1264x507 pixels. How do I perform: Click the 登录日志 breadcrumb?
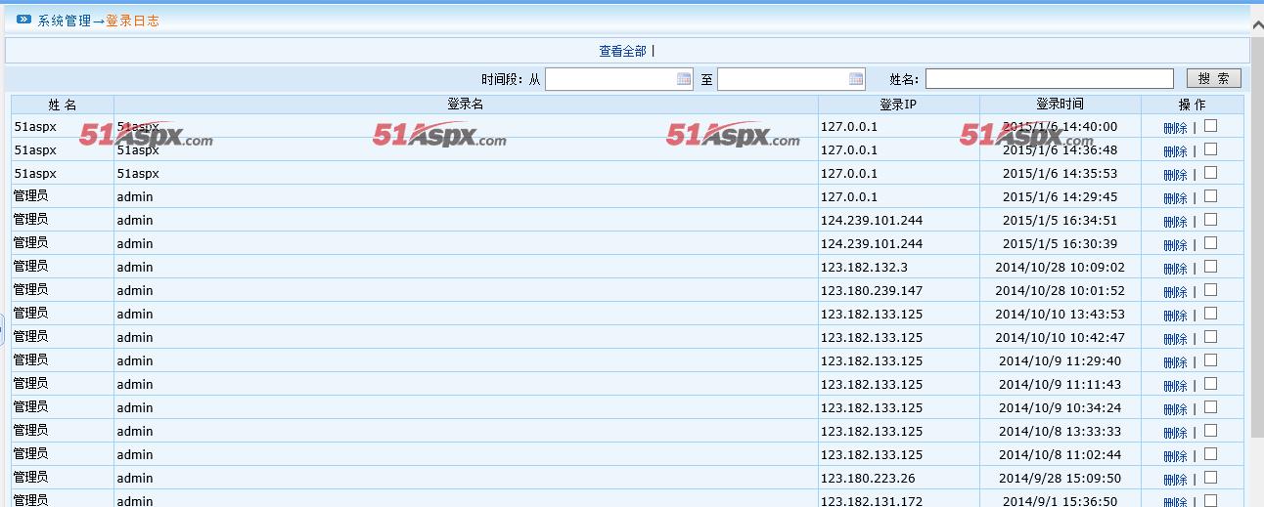point(132,21)
